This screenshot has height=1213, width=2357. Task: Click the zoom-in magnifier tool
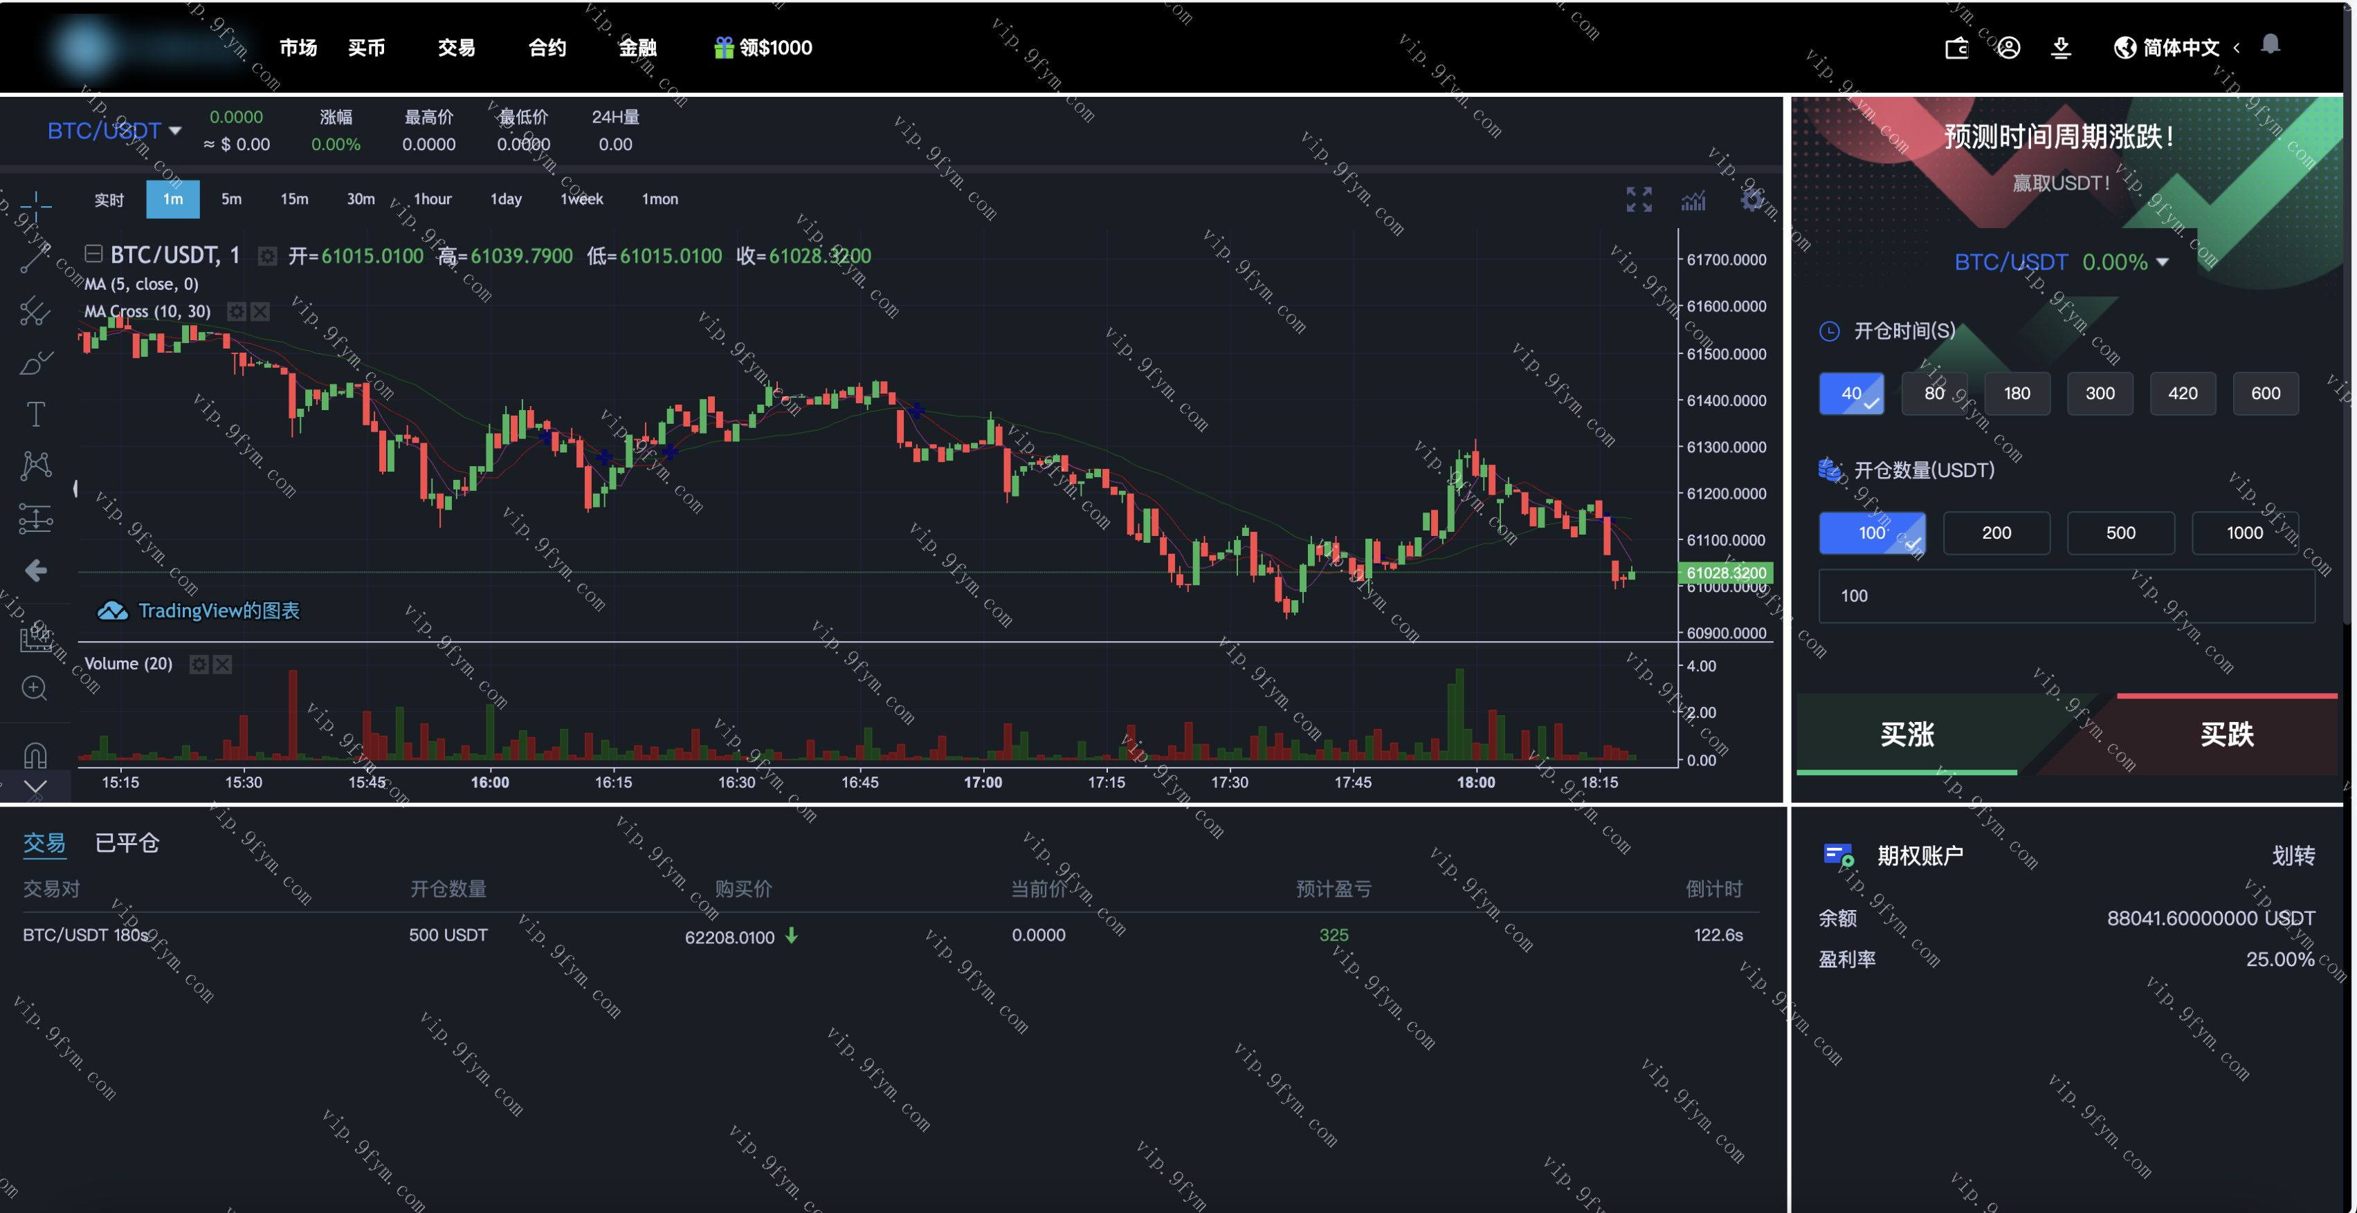point(35,687)
